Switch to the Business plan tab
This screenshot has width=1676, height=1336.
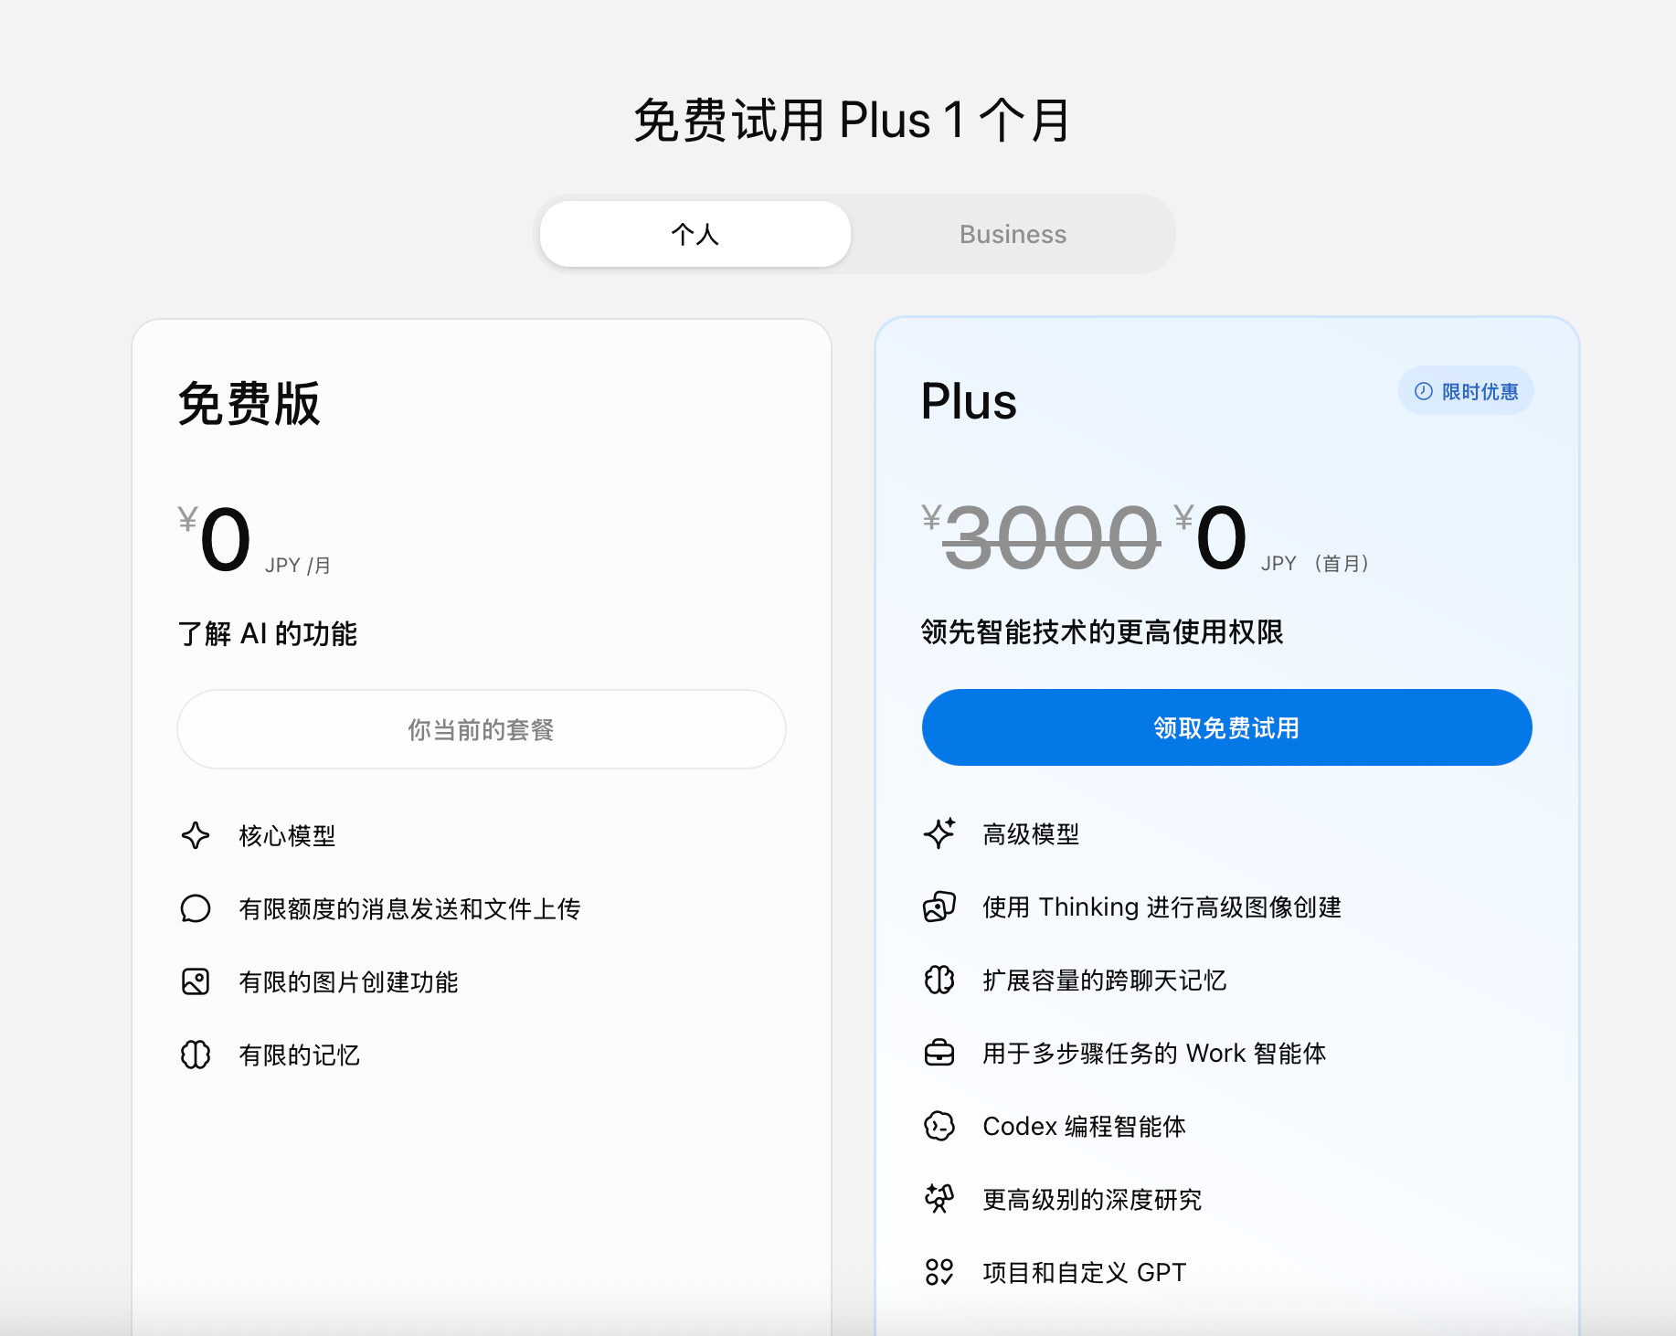point(1013,234)
